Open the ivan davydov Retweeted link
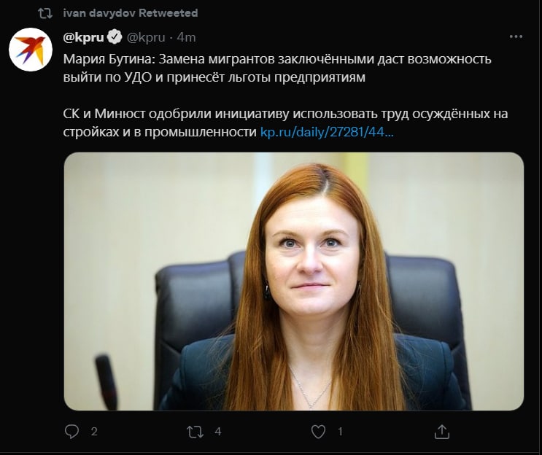 (x=131, y=13)
